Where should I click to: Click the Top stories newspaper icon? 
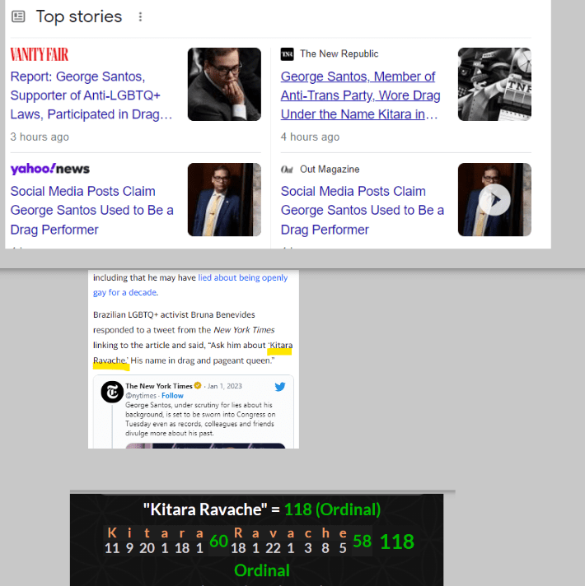point(19,17)
